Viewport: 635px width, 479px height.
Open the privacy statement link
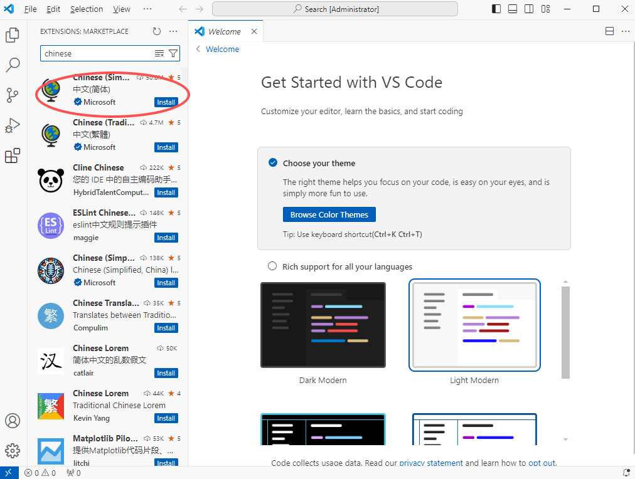431,463
